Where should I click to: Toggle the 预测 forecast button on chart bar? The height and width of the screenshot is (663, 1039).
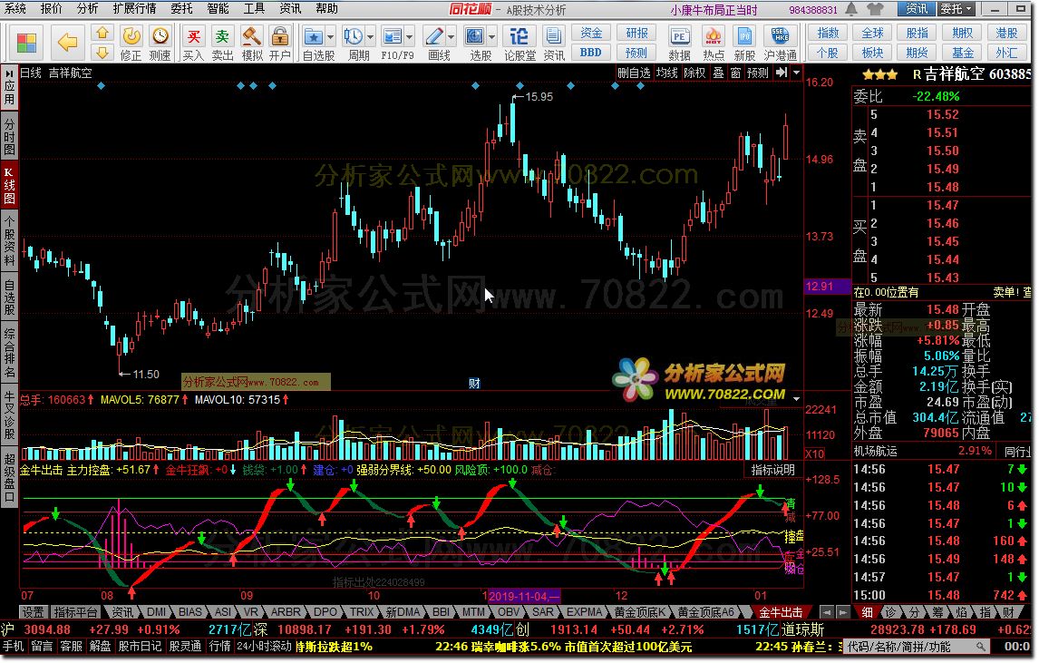(x=757, y=73)
